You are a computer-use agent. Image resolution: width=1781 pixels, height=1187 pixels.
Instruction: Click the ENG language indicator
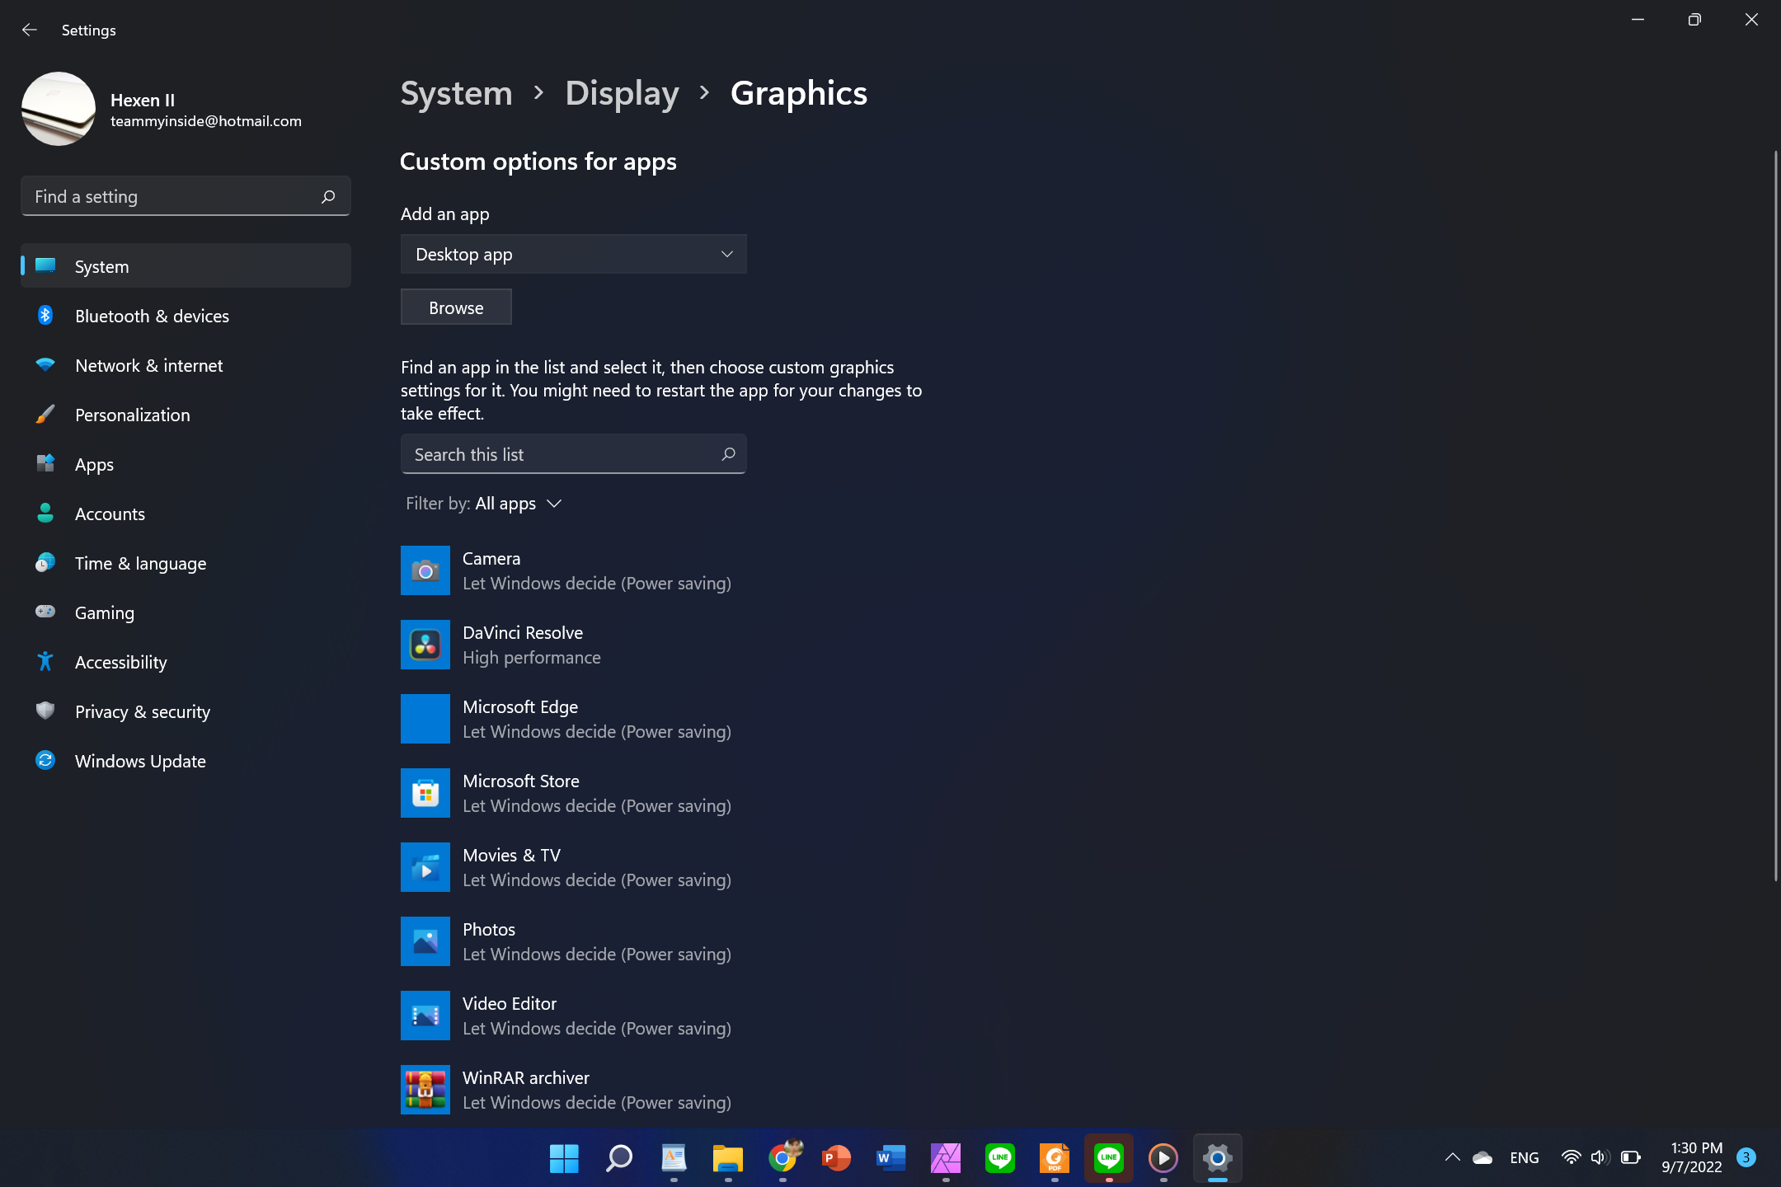1524,1157
